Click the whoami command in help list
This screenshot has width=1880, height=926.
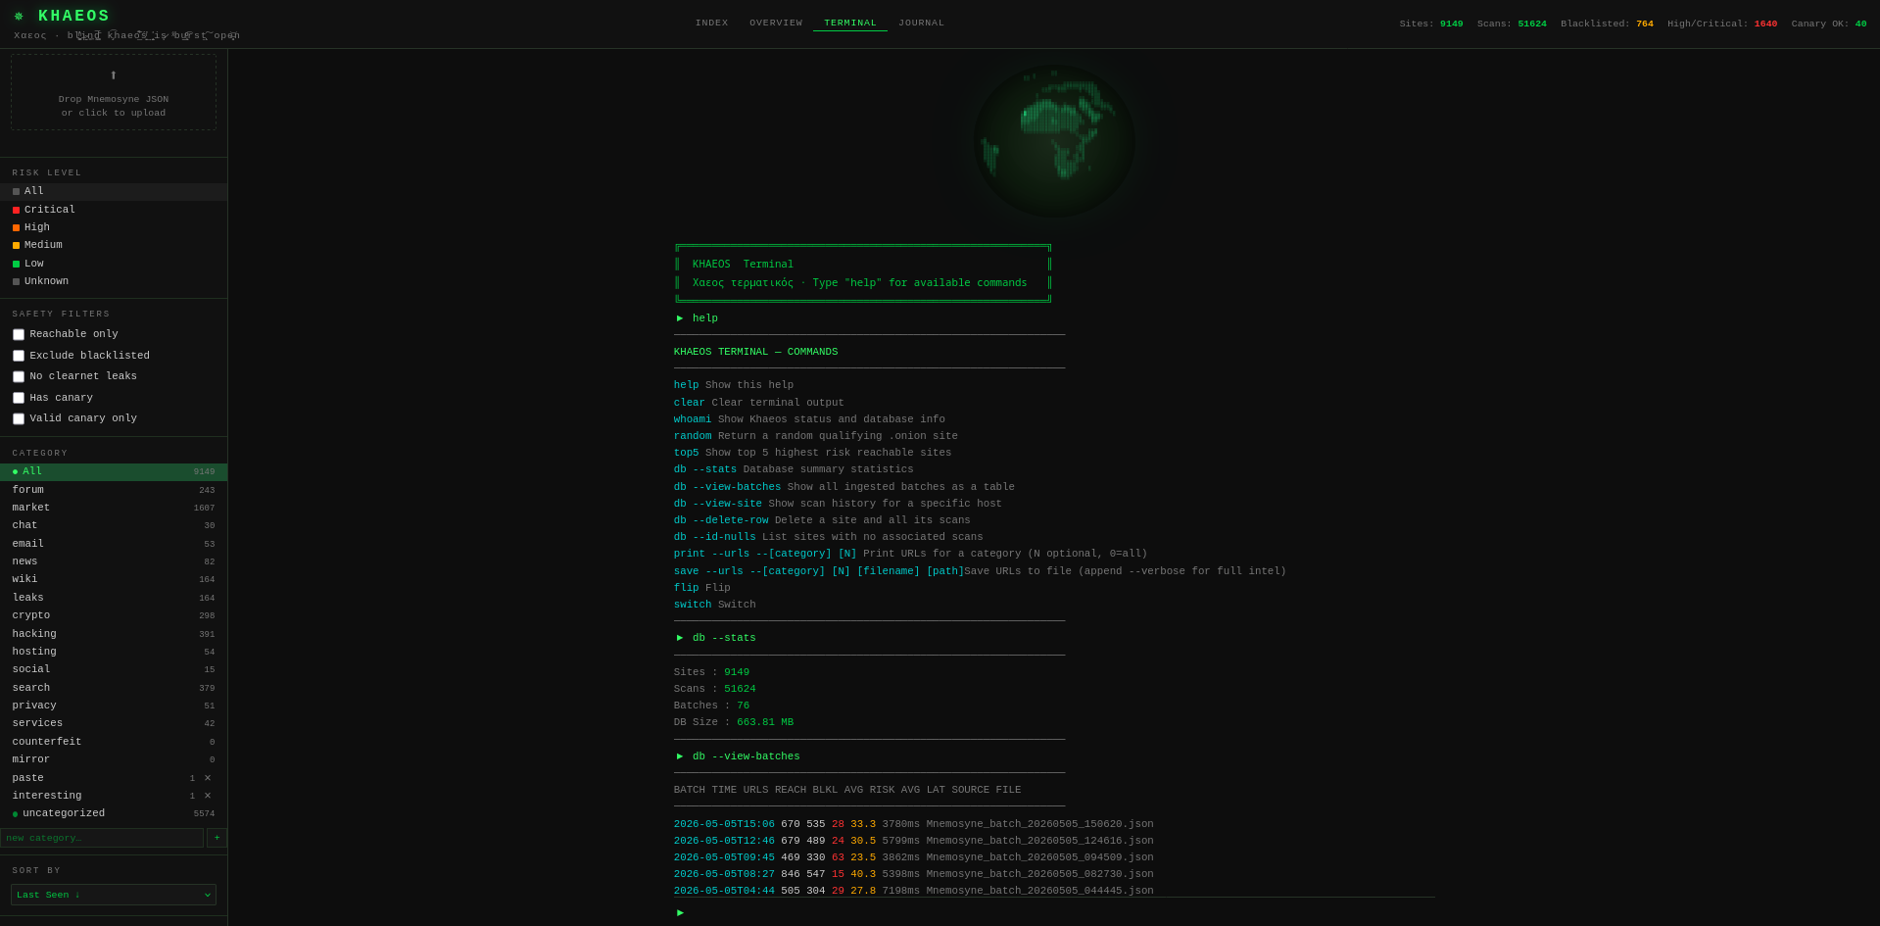click(693, 419)
